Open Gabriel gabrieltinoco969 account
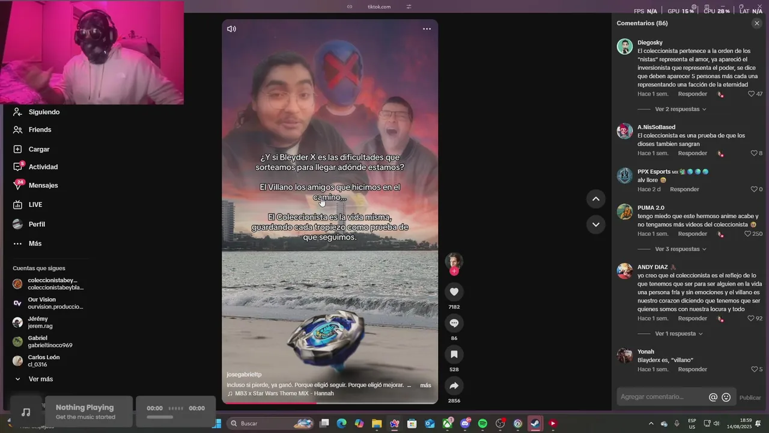The width and height of the screenshot is (769, 433). [43, 342]
